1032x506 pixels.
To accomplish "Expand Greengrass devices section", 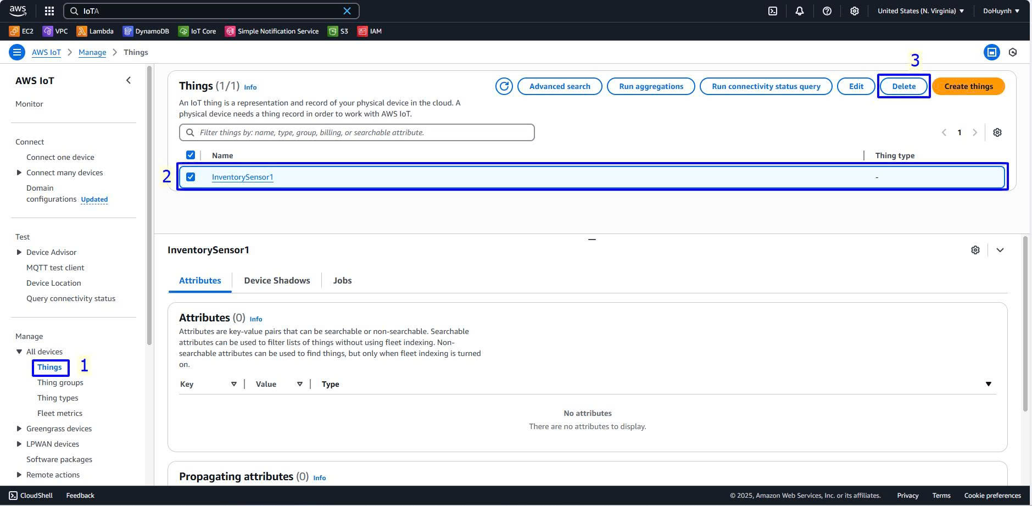I will pyautogui.click(x=19, y=429).
